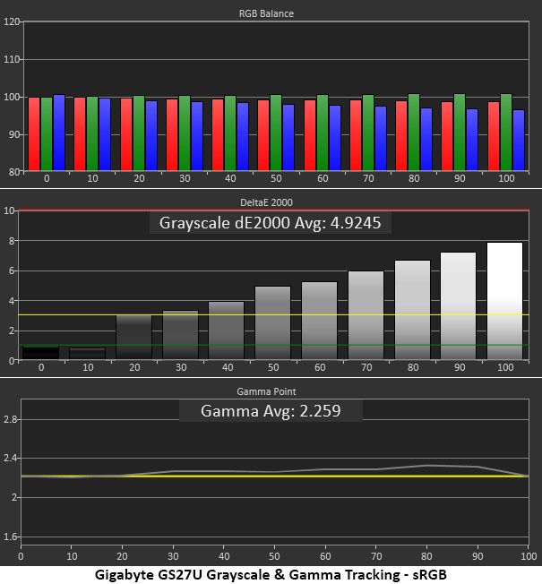Click the red bar at 50 in RGB Balance
542x584 pixels.
click(x=263, y=135)
